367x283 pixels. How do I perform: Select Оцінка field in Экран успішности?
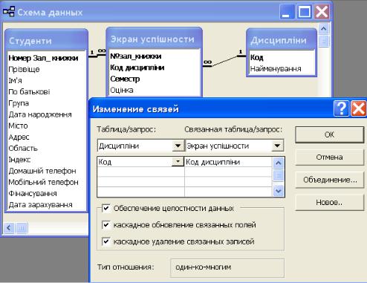(x=122, y=90)
